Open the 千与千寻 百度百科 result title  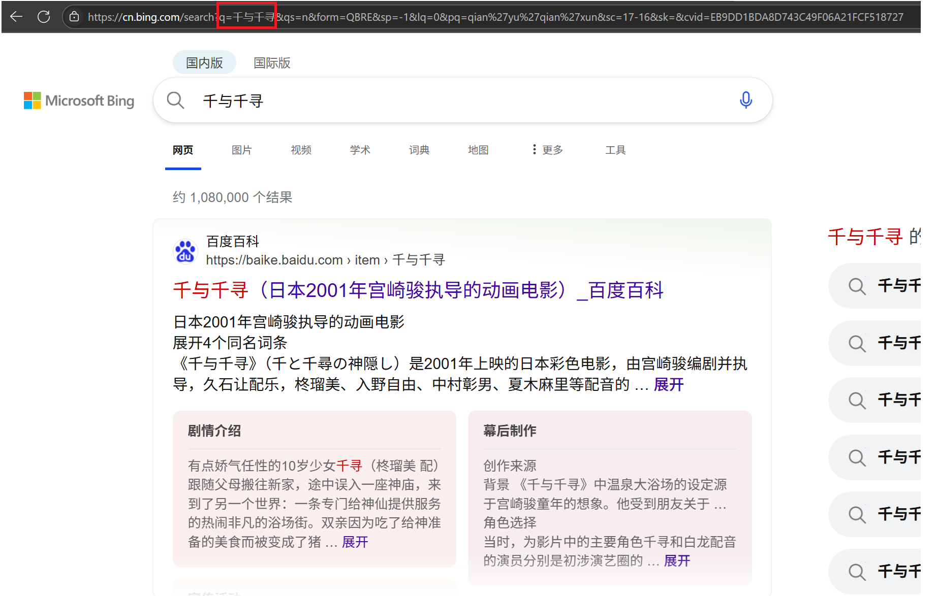pos(418,290)
